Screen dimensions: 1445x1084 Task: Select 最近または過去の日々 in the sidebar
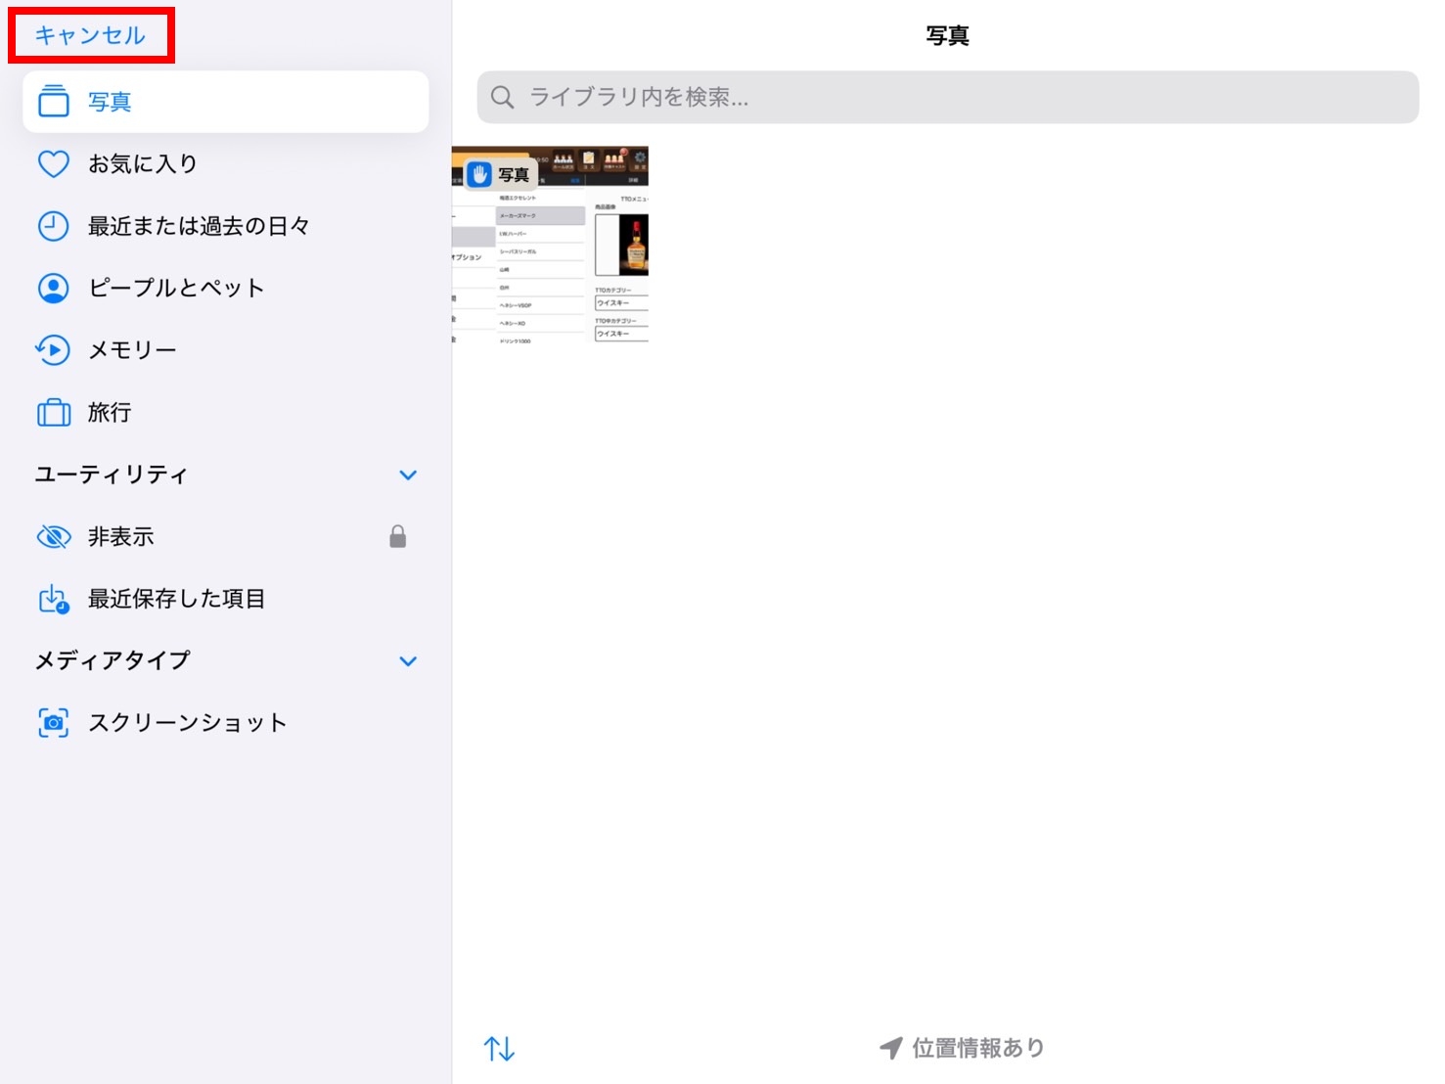pos(199,226)
